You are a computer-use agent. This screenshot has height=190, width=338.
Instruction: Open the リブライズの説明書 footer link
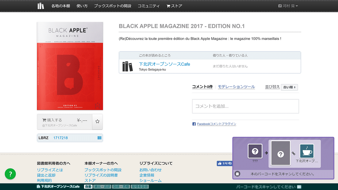[x=101, y=175]
